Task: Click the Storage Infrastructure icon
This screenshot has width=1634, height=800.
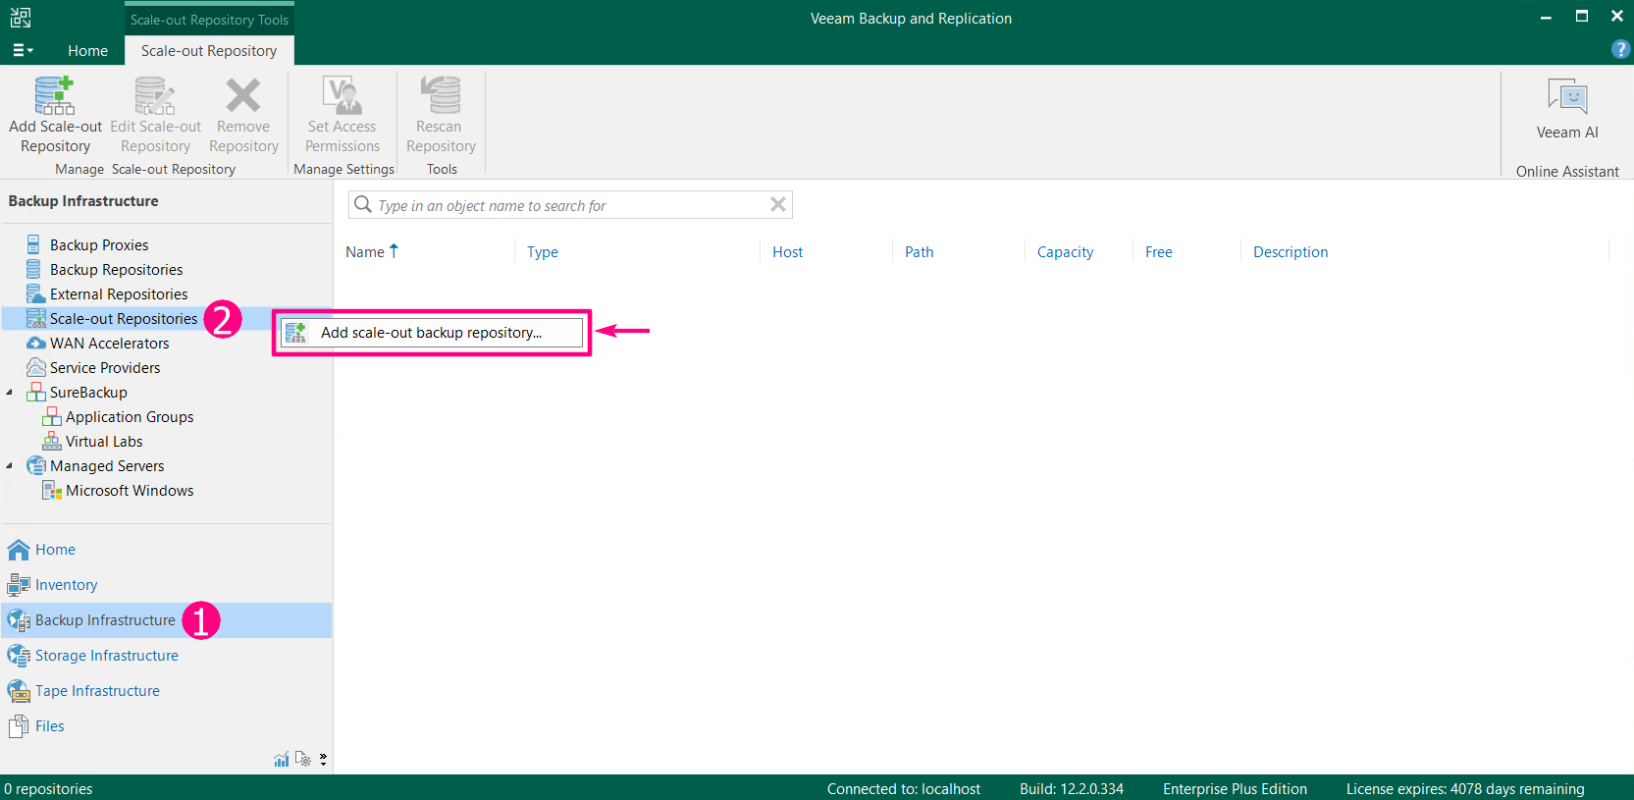Action: [x=19, y=655]
